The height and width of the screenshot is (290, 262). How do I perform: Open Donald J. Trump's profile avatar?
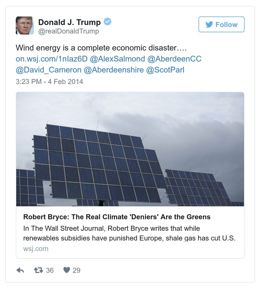coord(25,25)
